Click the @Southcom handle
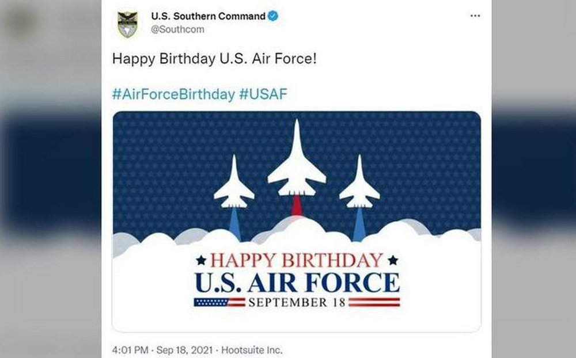The image size is (576, 358). pyautogui.click(x=177, y=29)
